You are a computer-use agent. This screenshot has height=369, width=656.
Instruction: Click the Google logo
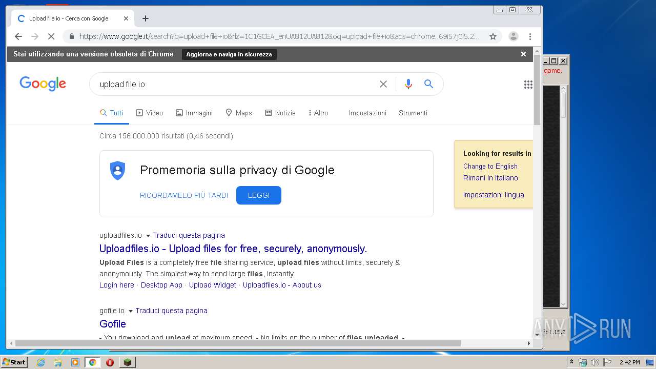pyautogui.click(x=43, y=84)
